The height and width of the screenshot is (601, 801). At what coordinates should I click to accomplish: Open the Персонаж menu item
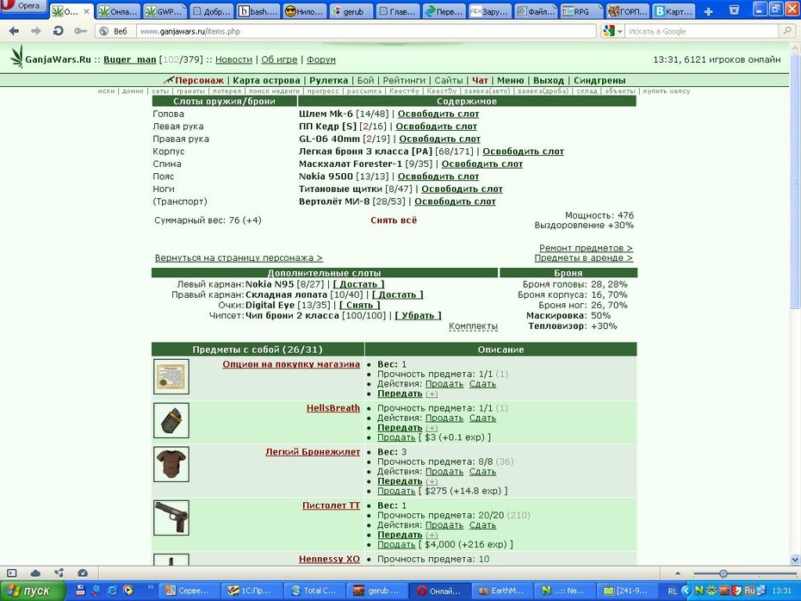199,80
